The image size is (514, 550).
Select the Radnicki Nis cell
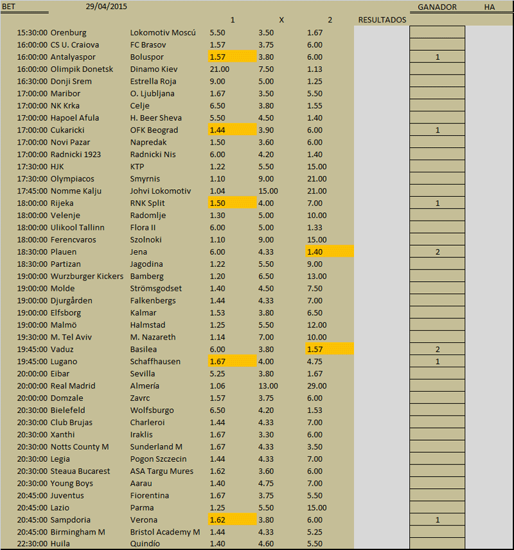[x=153, y=154]
